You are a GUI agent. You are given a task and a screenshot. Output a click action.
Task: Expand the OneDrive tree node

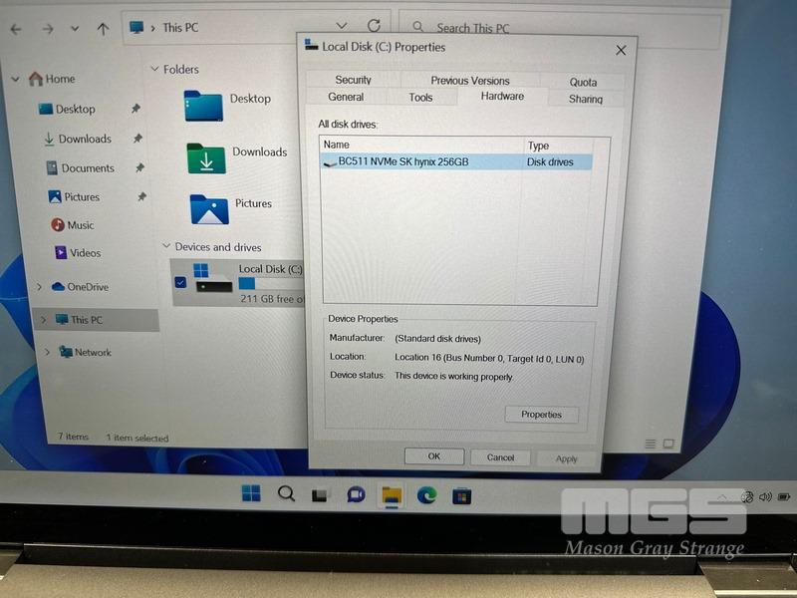[x=40, y=287]
